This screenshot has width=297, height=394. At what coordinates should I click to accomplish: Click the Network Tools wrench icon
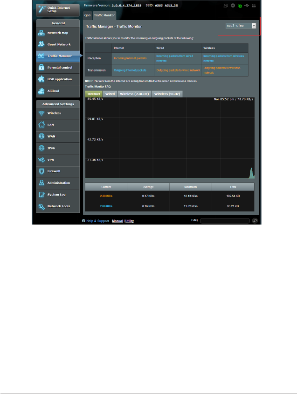click(41, 206)
